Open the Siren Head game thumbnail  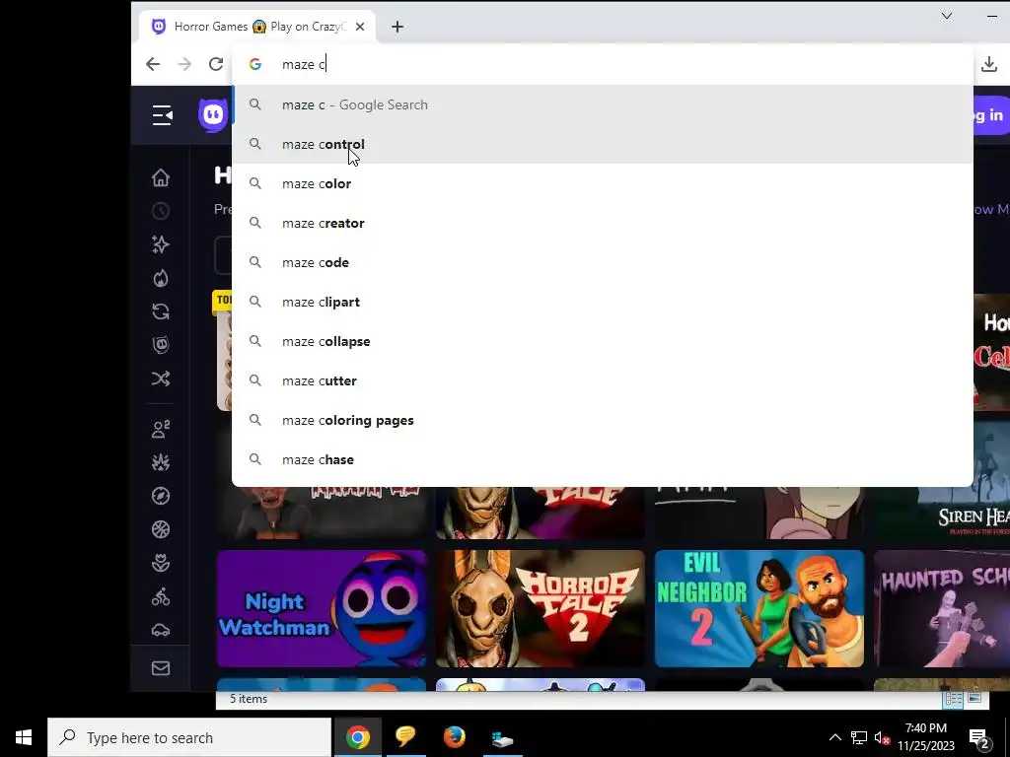click(942, 513)
